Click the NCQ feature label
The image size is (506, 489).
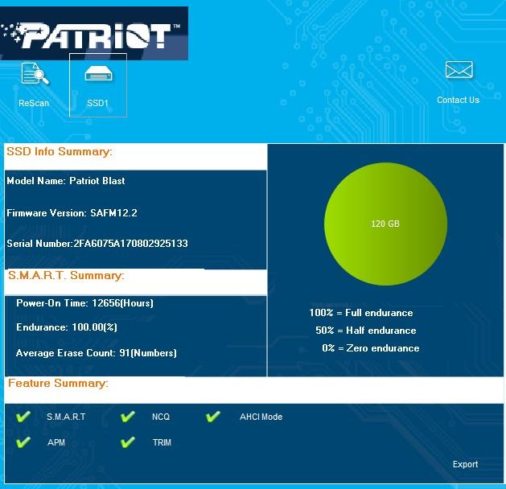pyautogui.click(x=161, y=417)
